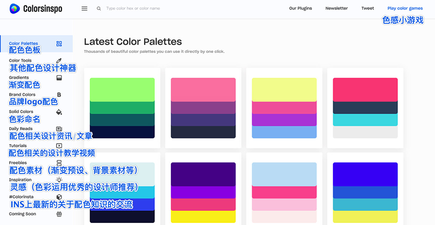Focus the color hex or name search field
This screenshot has width=435, height=225.
point(150,8)
